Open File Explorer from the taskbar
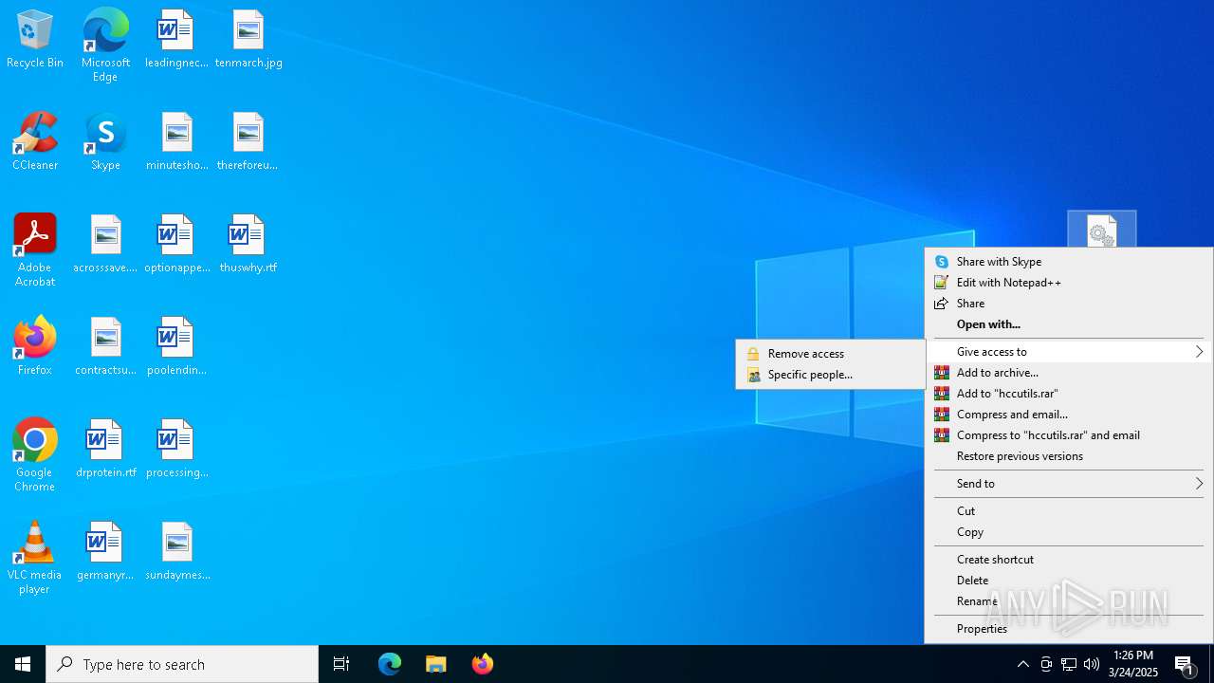Viewport: 1214px width, 683px height. tap(436, 664)
